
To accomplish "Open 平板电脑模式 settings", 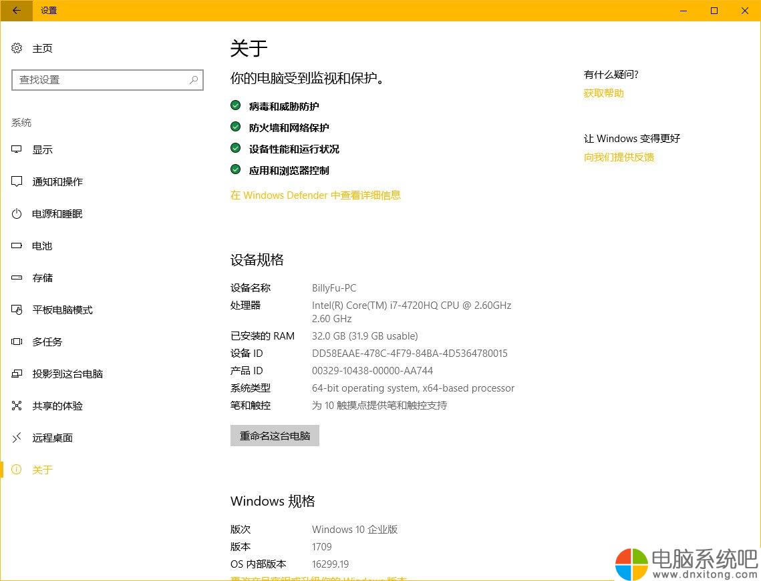I will coord(62,310).
